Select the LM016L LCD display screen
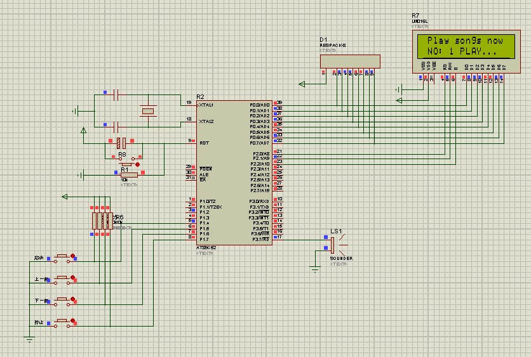This screenshot has height=357, width=531. [460, 45]
